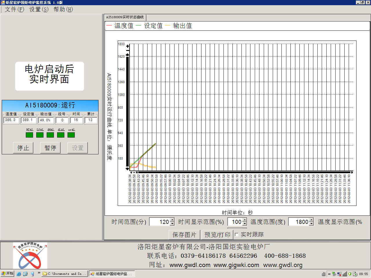The width and height of the screenshot is (371, 278).
Task: Open the 帮助(H) menu
Action: (63, 9)
